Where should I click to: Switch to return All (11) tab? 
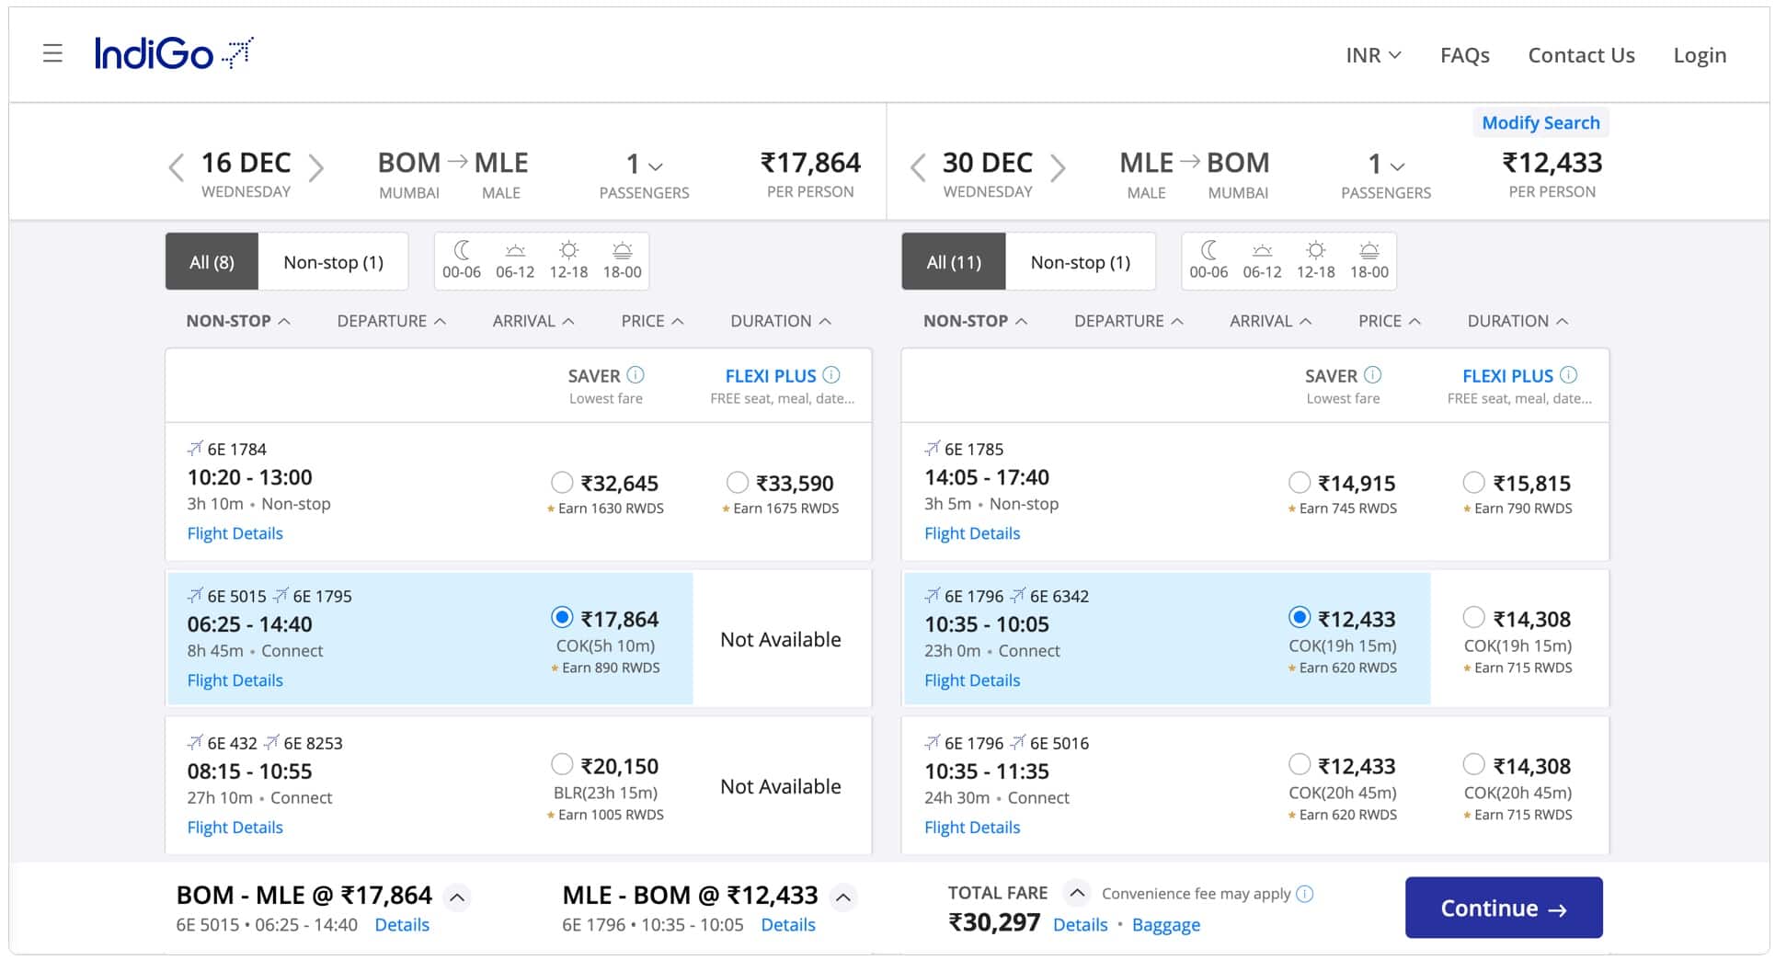coord(954,262)
